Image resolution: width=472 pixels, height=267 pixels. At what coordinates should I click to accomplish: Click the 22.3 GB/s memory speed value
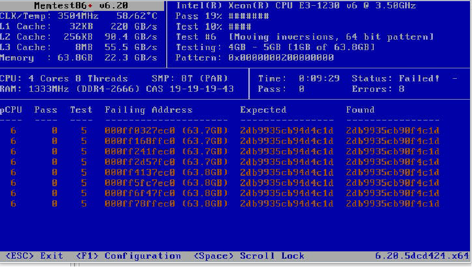pos(131,58)
